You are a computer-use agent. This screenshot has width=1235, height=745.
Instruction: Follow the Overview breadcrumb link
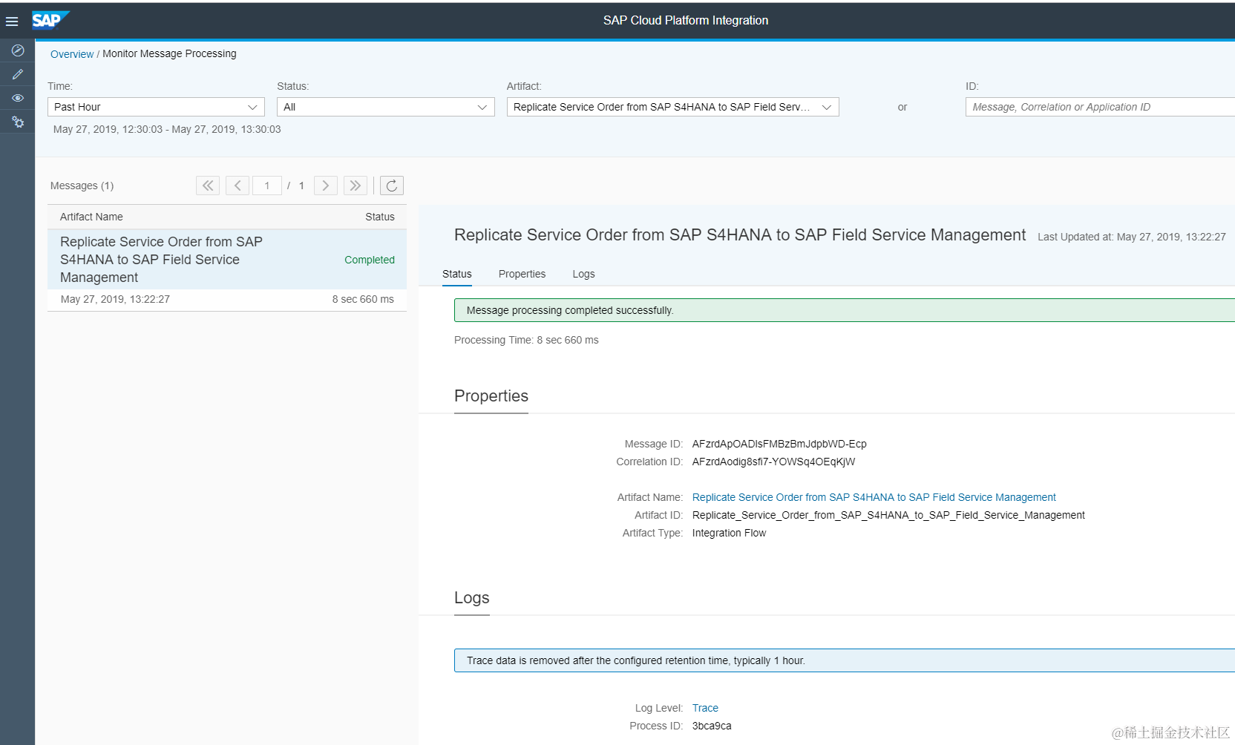click(72, 54)
